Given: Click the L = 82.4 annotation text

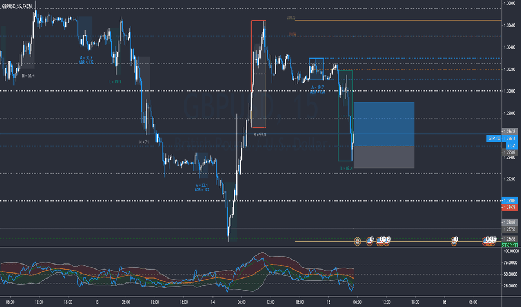Looking at the screenshot, I should 347,169.
